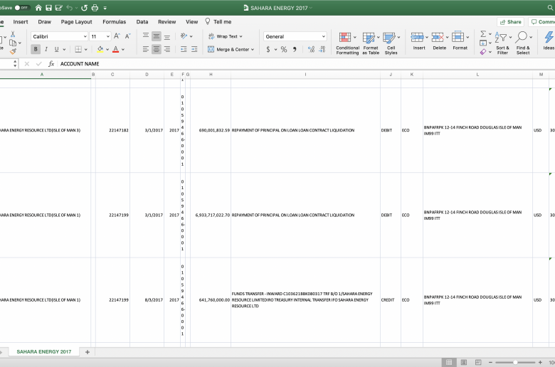Open Conditional Formatting menu
This screenshot has width=555, height=367.
point(347,43)
